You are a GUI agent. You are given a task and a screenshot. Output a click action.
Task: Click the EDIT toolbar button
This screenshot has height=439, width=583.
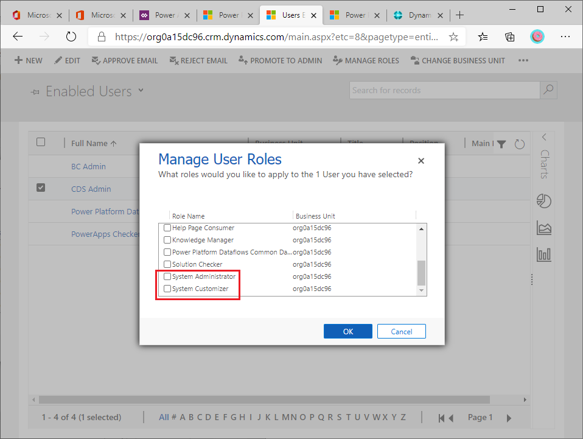pyautogui.click(x=68, y=60)
